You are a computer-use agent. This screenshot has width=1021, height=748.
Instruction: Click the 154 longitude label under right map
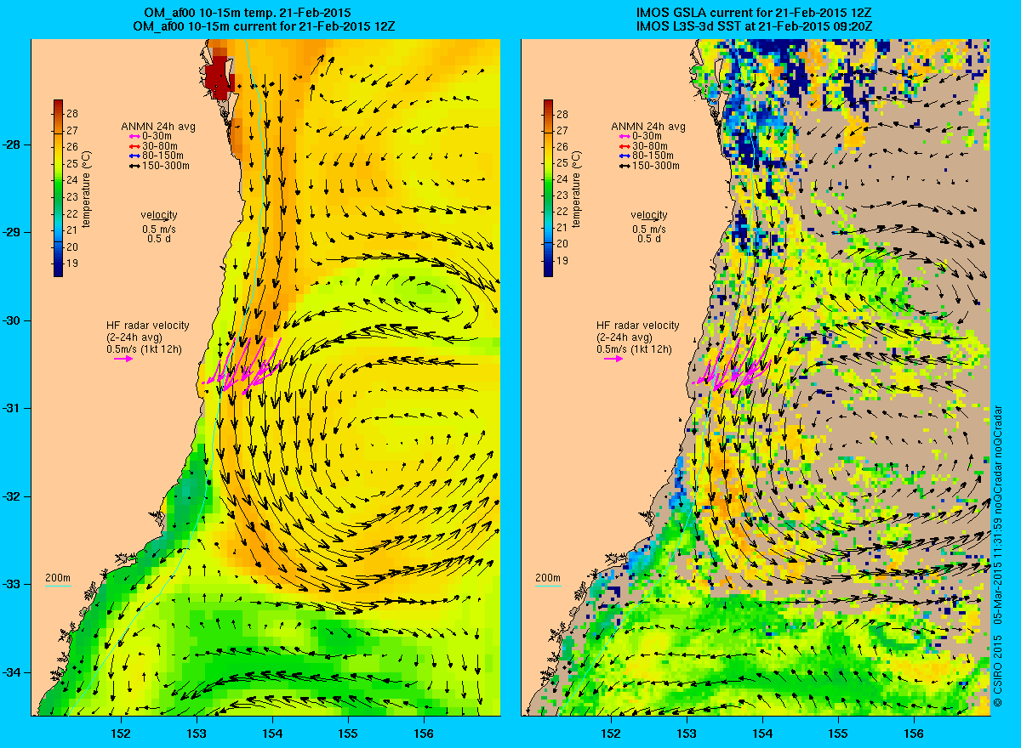[762, 733]
